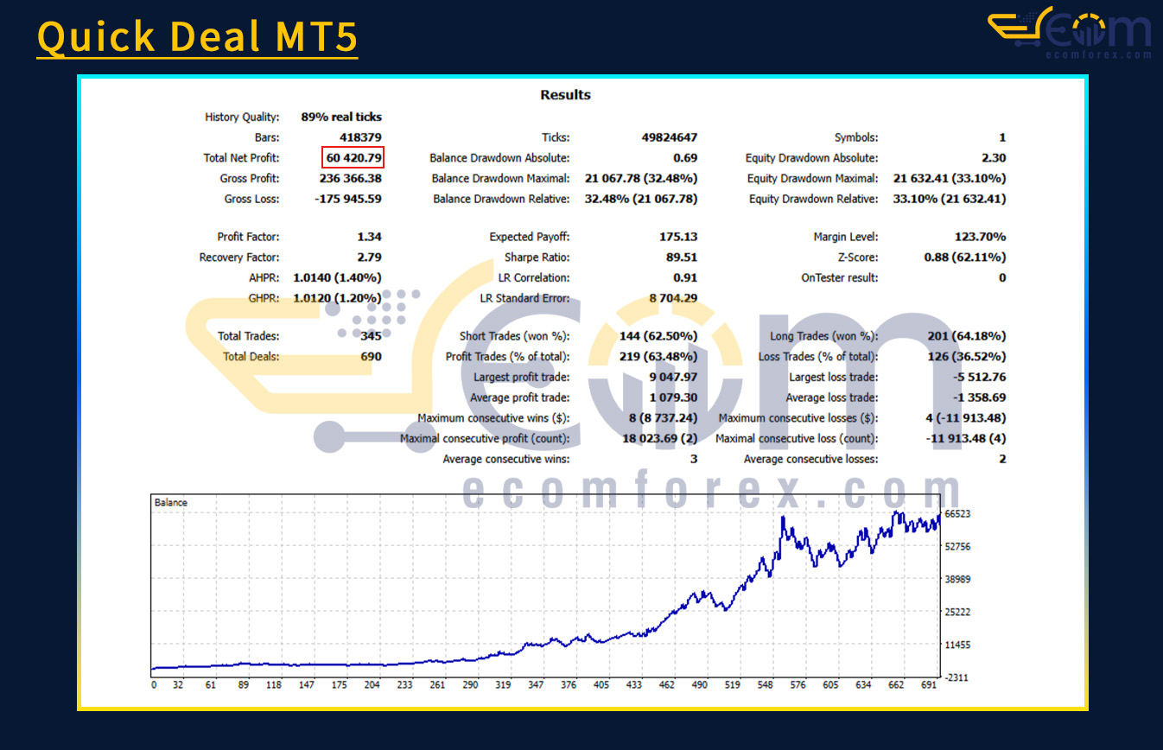Select LR Standard Error value 8 704.29
This screenshot has width=1163, height=750.
pyautogui.click(x=674, y=299)
